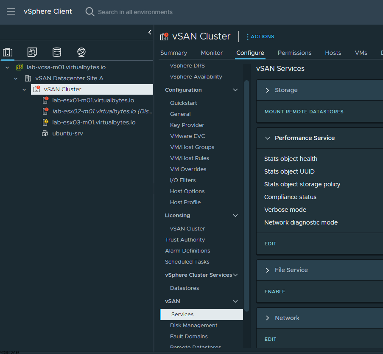The width and height of the screenshot is (383, 354).
Task: Select VMs and Templates inventory icon
Action: pos(32,52)
